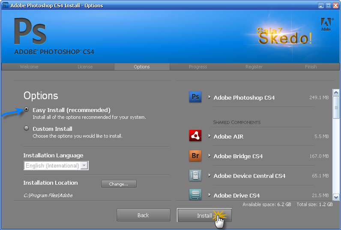The height and width of the screenshot is (230, 341).
Task: Click the 249.1 MB size text
Action: pyautogui.click(x=319, y=97)
